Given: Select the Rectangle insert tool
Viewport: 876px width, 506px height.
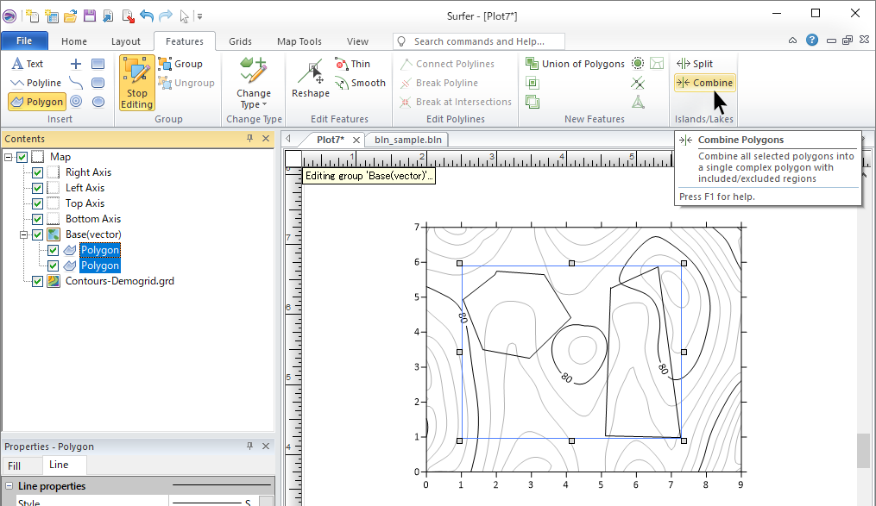Looking at the screenshot, I should click(x=98, y=64).
